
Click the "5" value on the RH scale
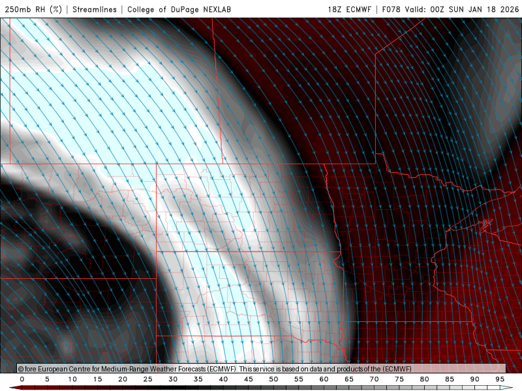click(x=47, y=379)
